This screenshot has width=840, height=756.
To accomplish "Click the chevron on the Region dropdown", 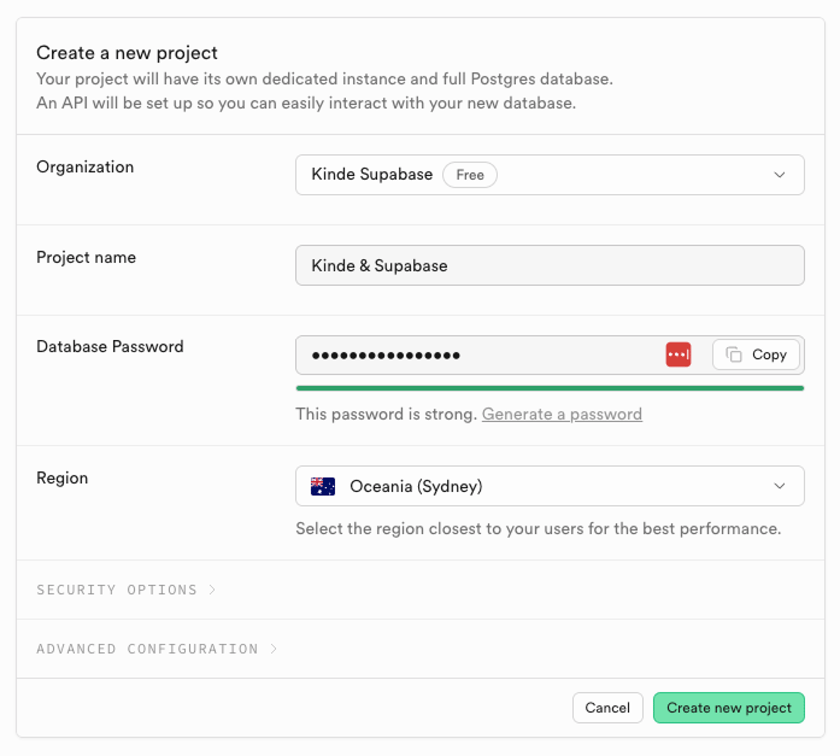I will point(780,486).
